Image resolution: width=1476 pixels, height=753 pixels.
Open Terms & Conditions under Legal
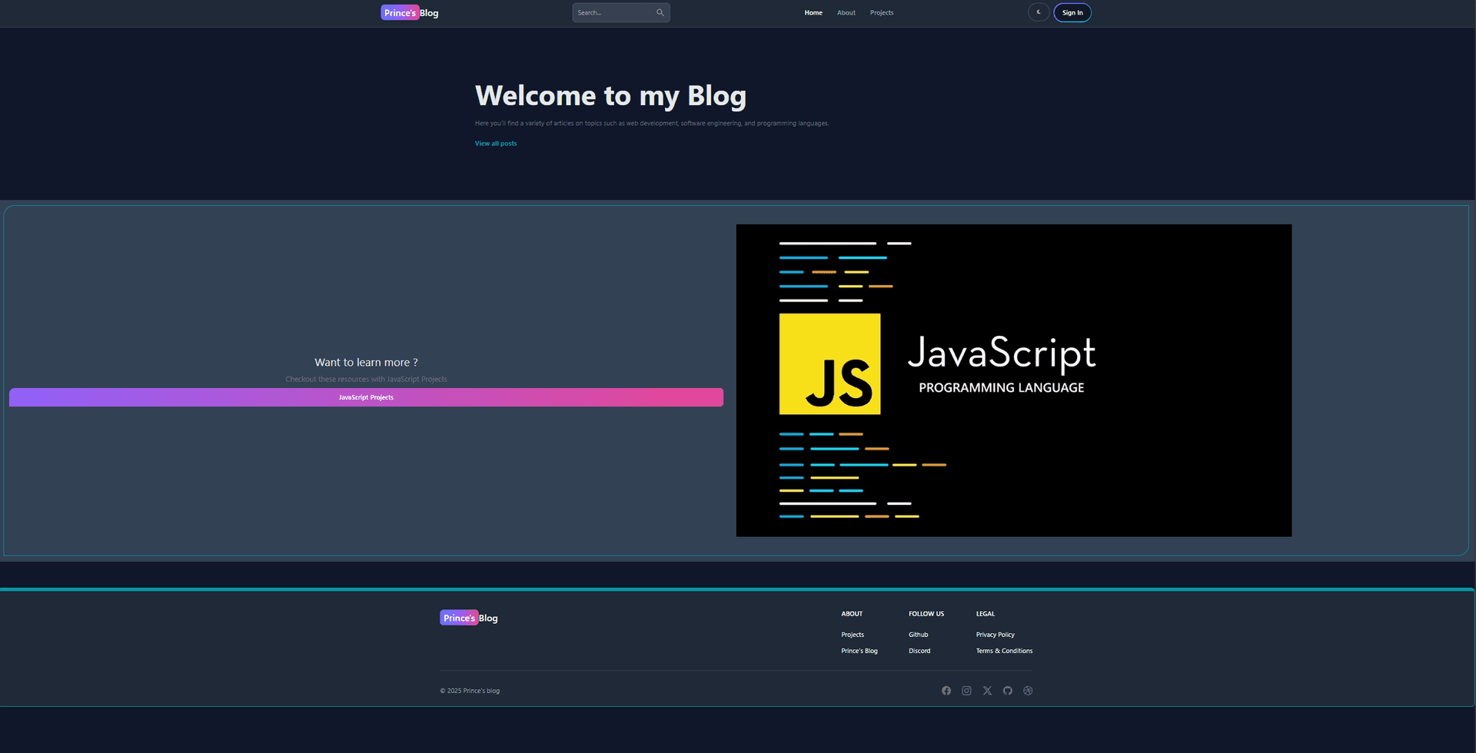click(1004, 651)
